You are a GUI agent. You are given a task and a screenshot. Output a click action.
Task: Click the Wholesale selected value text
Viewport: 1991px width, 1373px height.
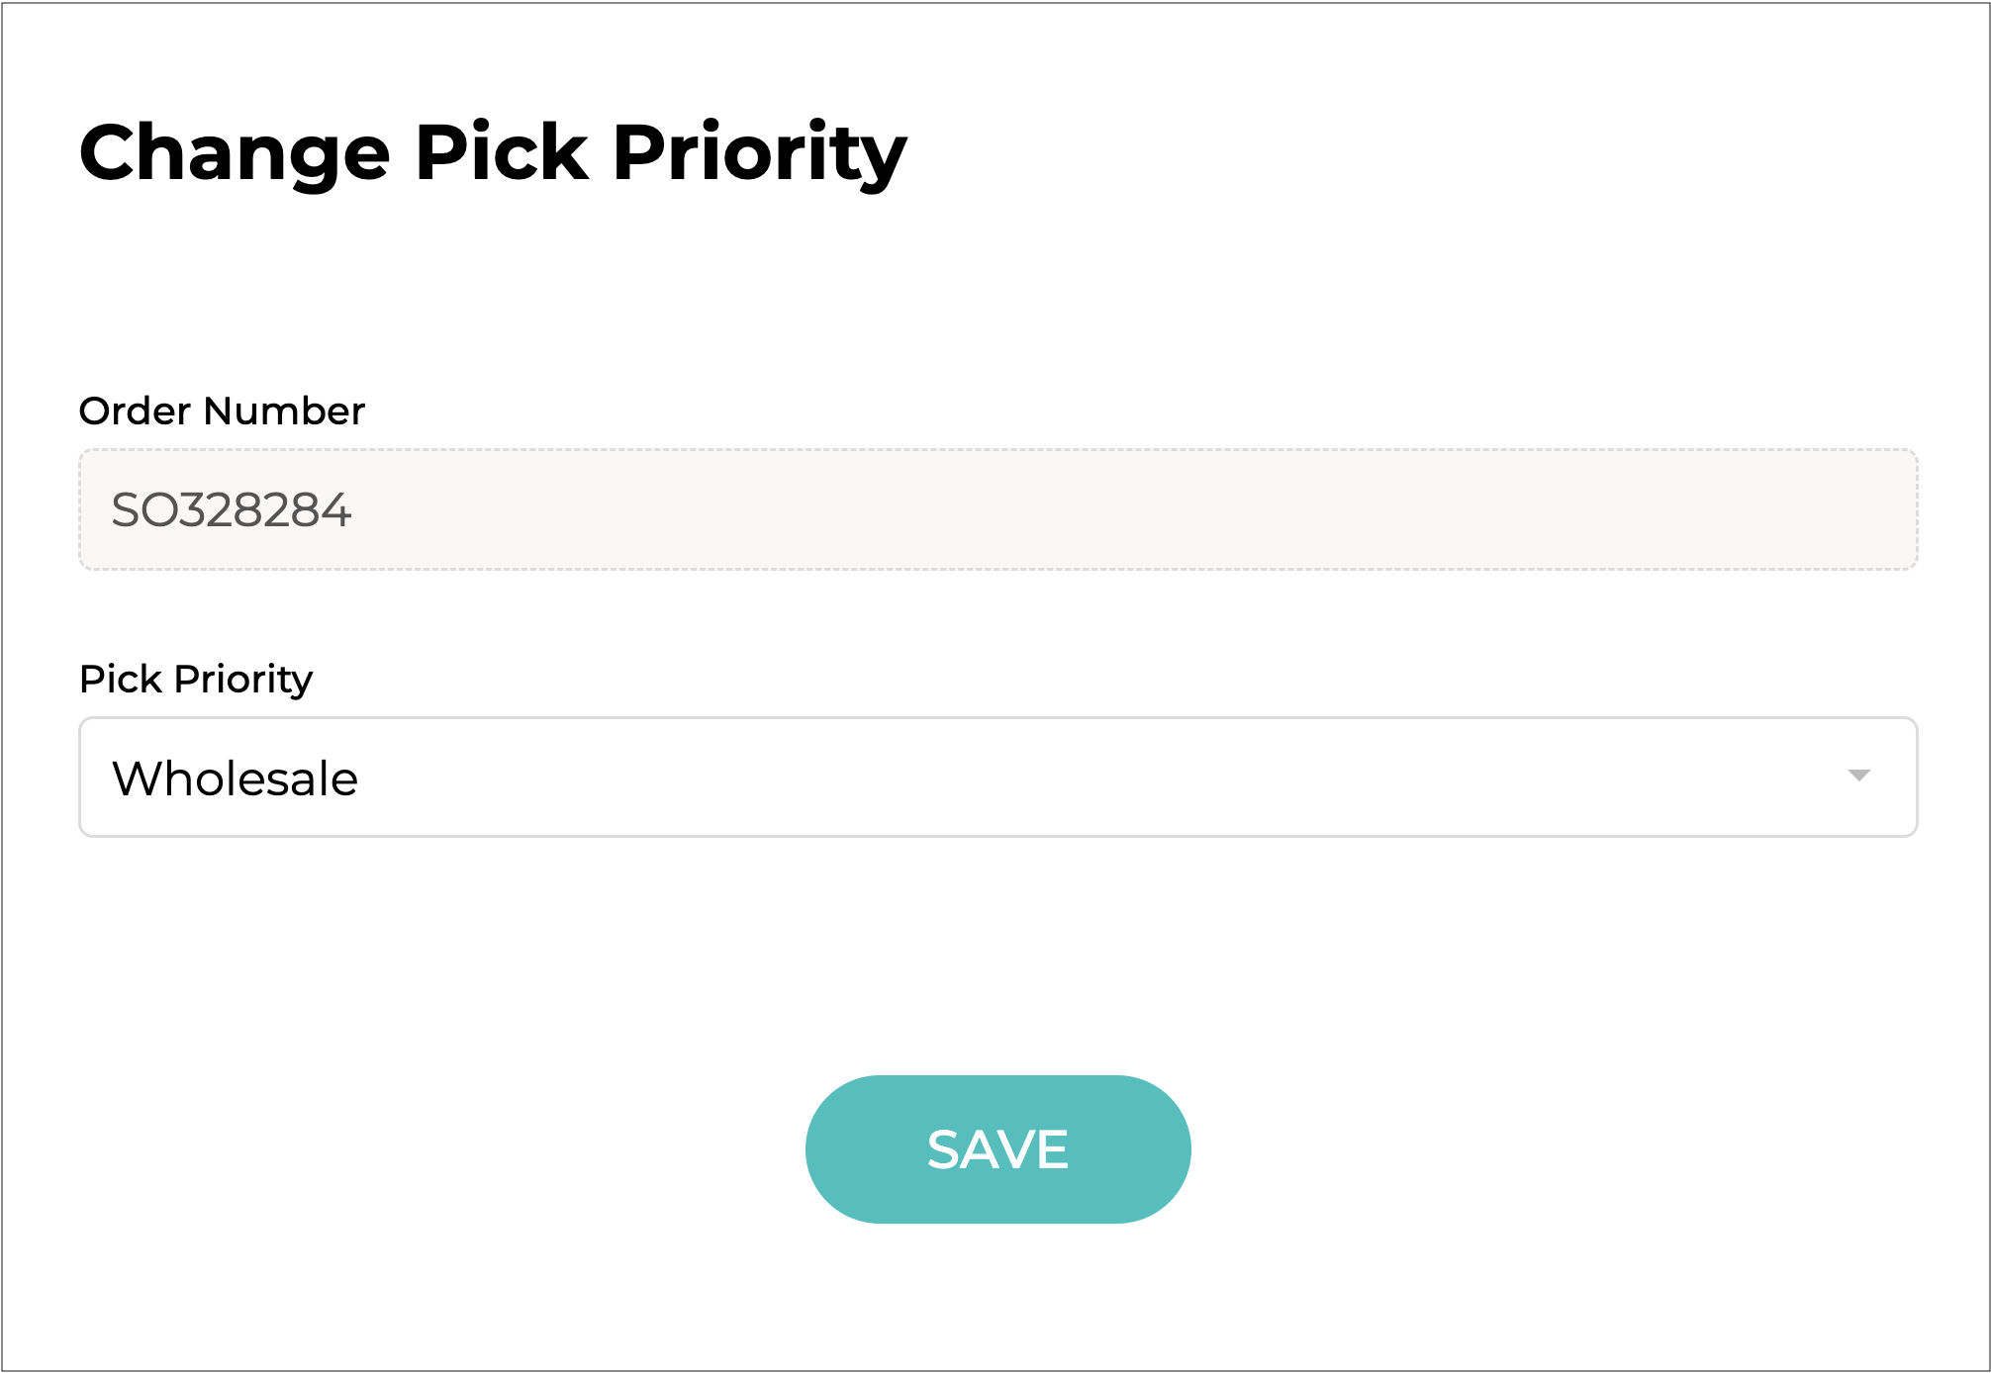236,778
